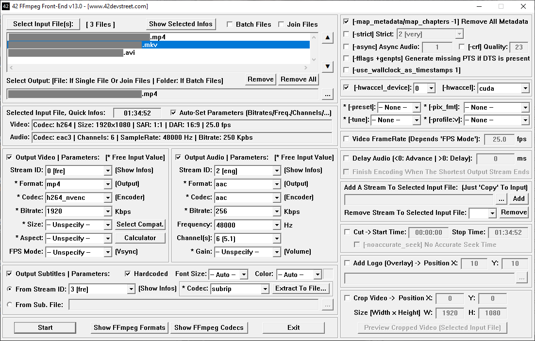
Task: Move selected file up with arrow button
Action: (328, 38)
